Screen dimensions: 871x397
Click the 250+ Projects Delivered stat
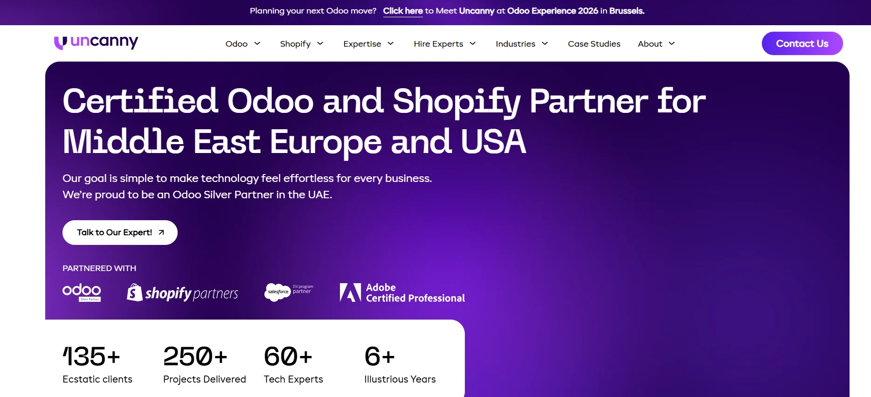tap(204, 364)
